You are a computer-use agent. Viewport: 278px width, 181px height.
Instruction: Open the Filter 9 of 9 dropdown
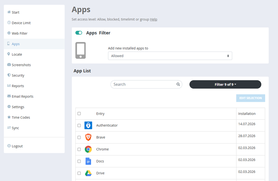[225, 84]
